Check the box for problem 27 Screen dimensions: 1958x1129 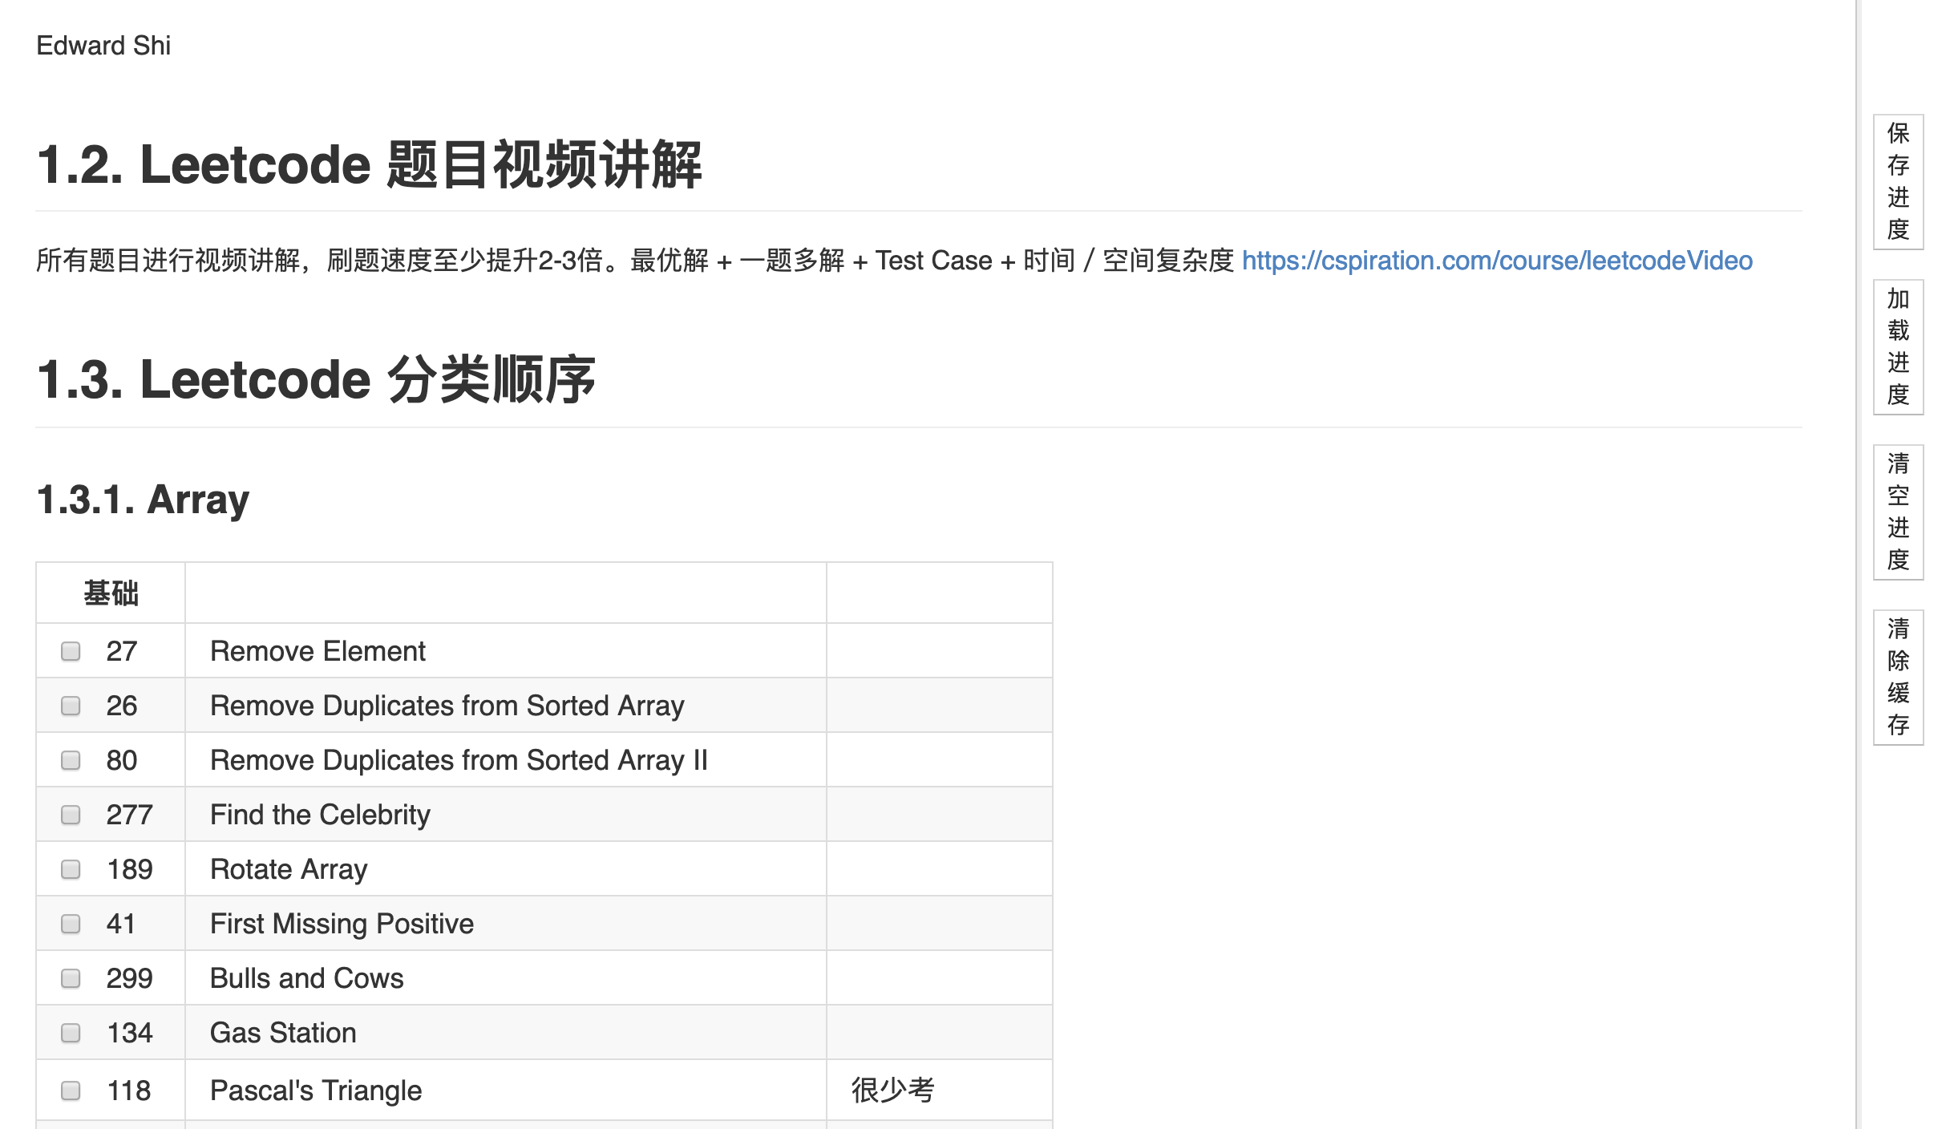(71, 651)
